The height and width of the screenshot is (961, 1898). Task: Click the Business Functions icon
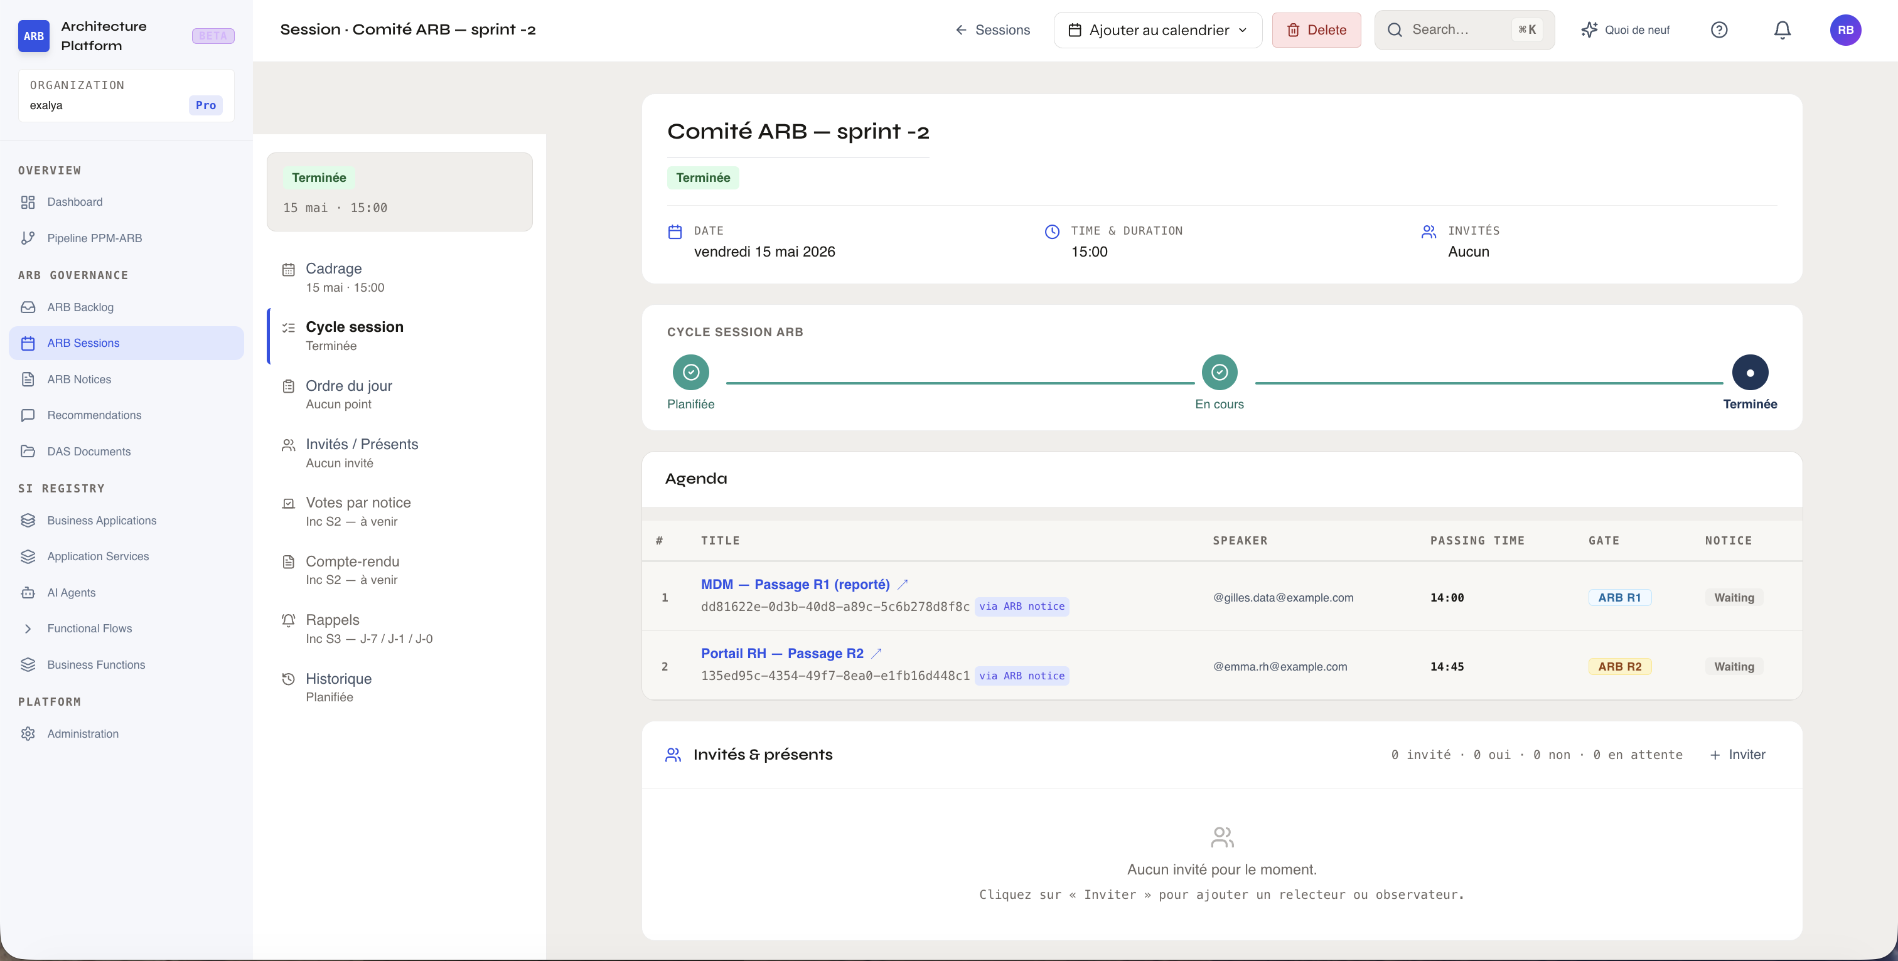pyautogui.click(x=28, y=665)
